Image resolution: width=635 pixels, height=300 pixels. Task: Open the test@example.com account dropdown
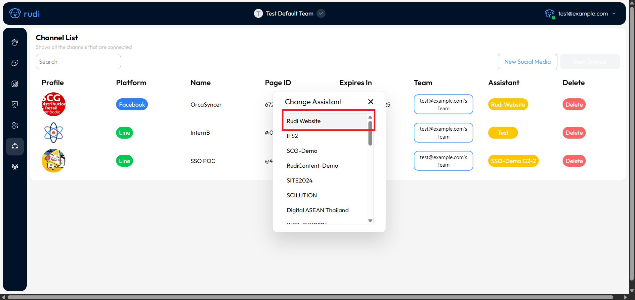(614, 14)
